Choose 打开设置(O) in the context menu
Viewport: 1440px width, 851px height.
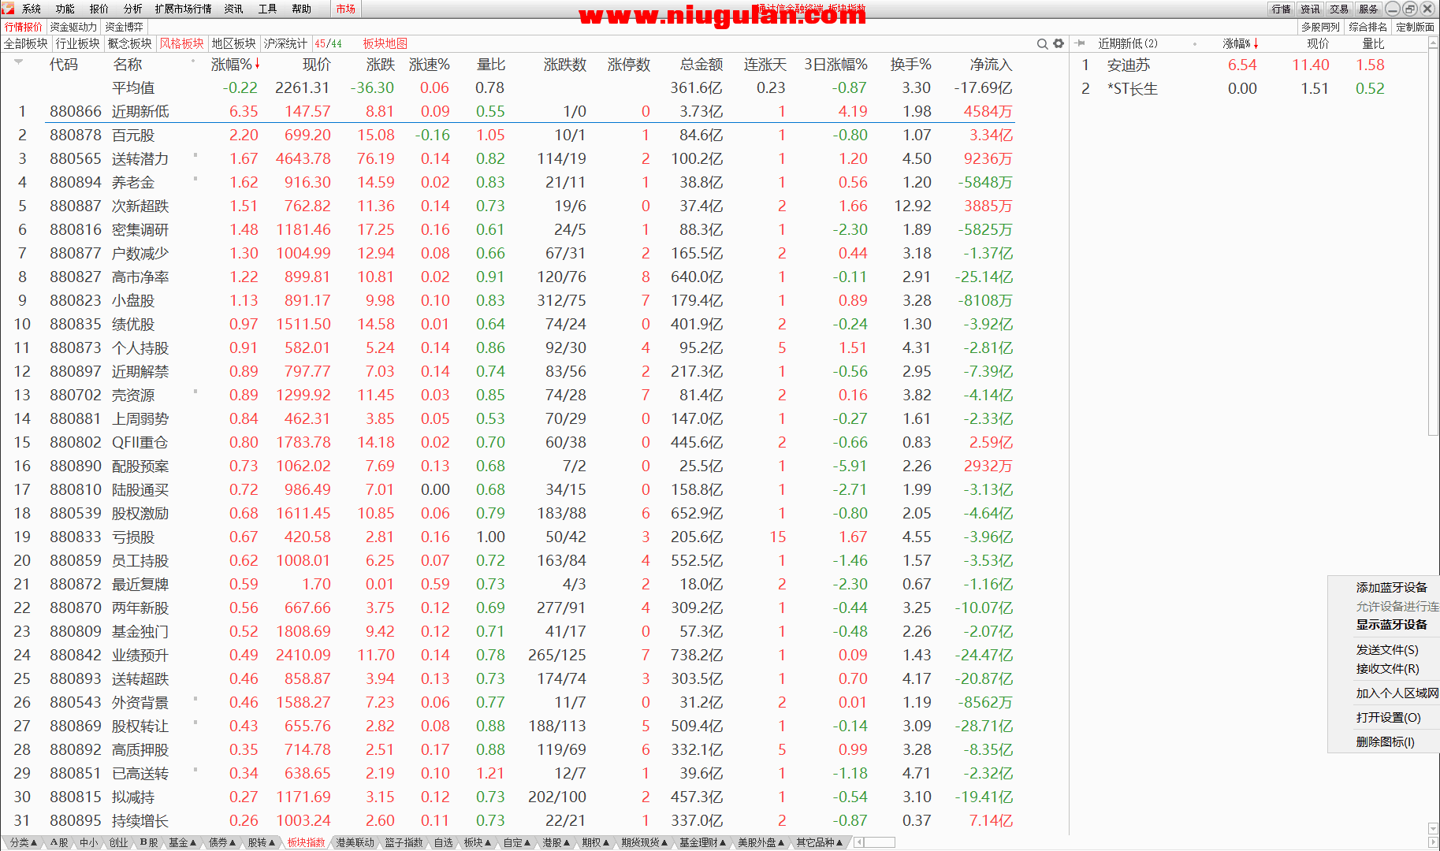click(1388, 717)
